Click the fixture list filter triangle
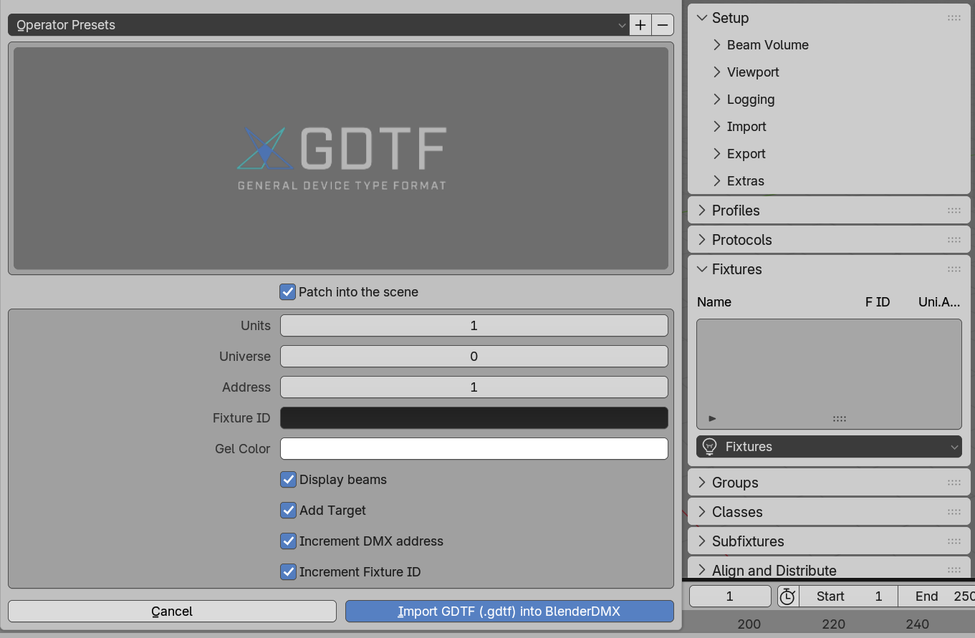975x638 pixels. pyautogui.click(x=712, y=418)
